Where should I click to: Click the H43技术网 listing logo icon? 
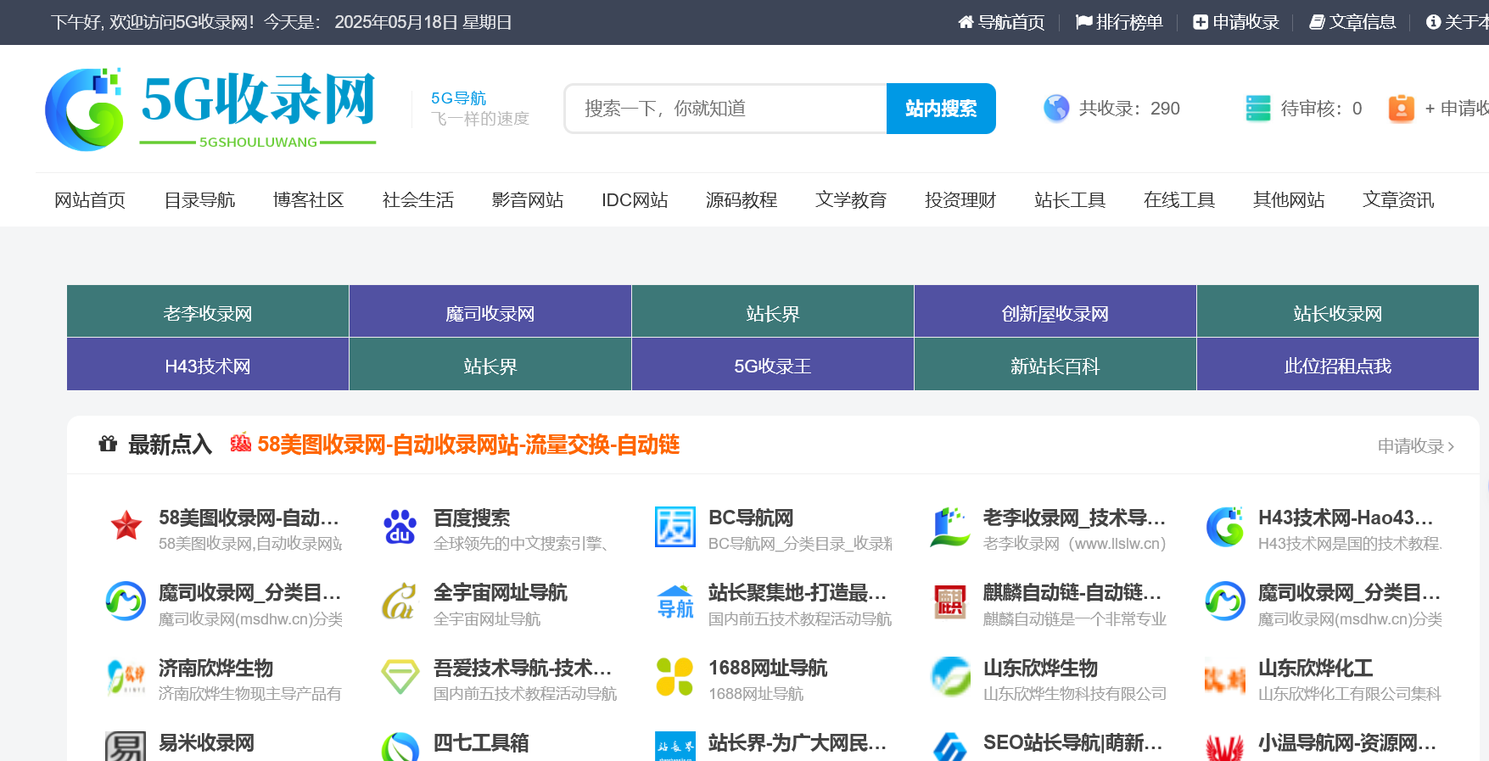click(1225, 527)
